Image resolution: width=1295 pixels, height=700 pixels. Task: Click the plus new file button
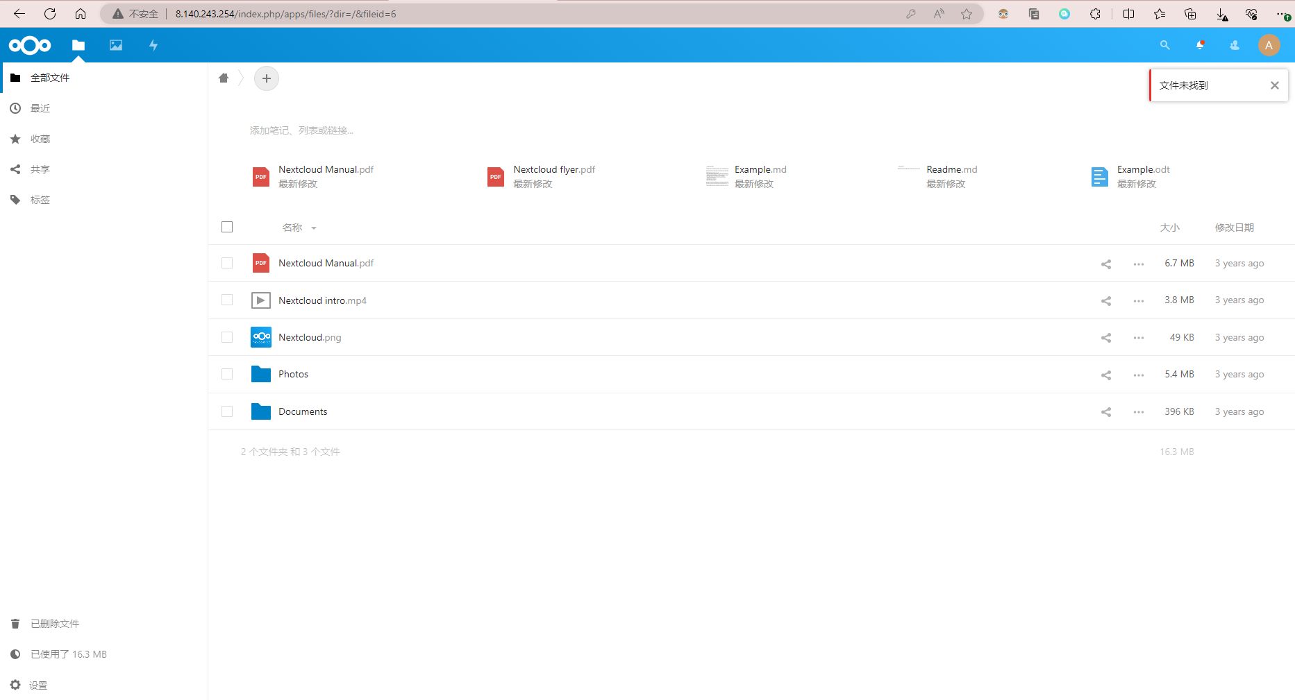tap(267, 78)
